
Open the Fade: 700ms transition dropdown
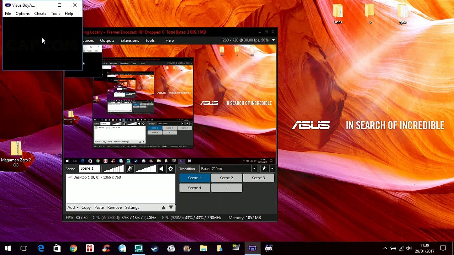coord(228,169)
